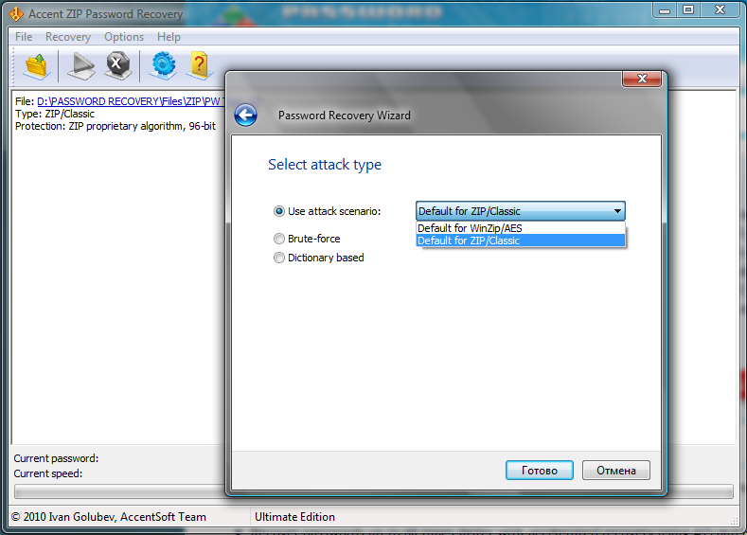Select the Use attack scenario radio button
The height and width of the screenshot is (535, 747).
[279, 211]
